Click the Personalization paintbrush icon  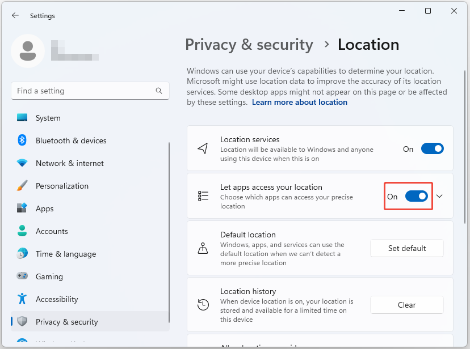click(x=22, y=186)
